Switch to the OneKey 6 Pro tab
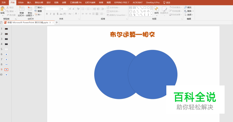This screenshot has width=233, height=122. pos(153,3)
